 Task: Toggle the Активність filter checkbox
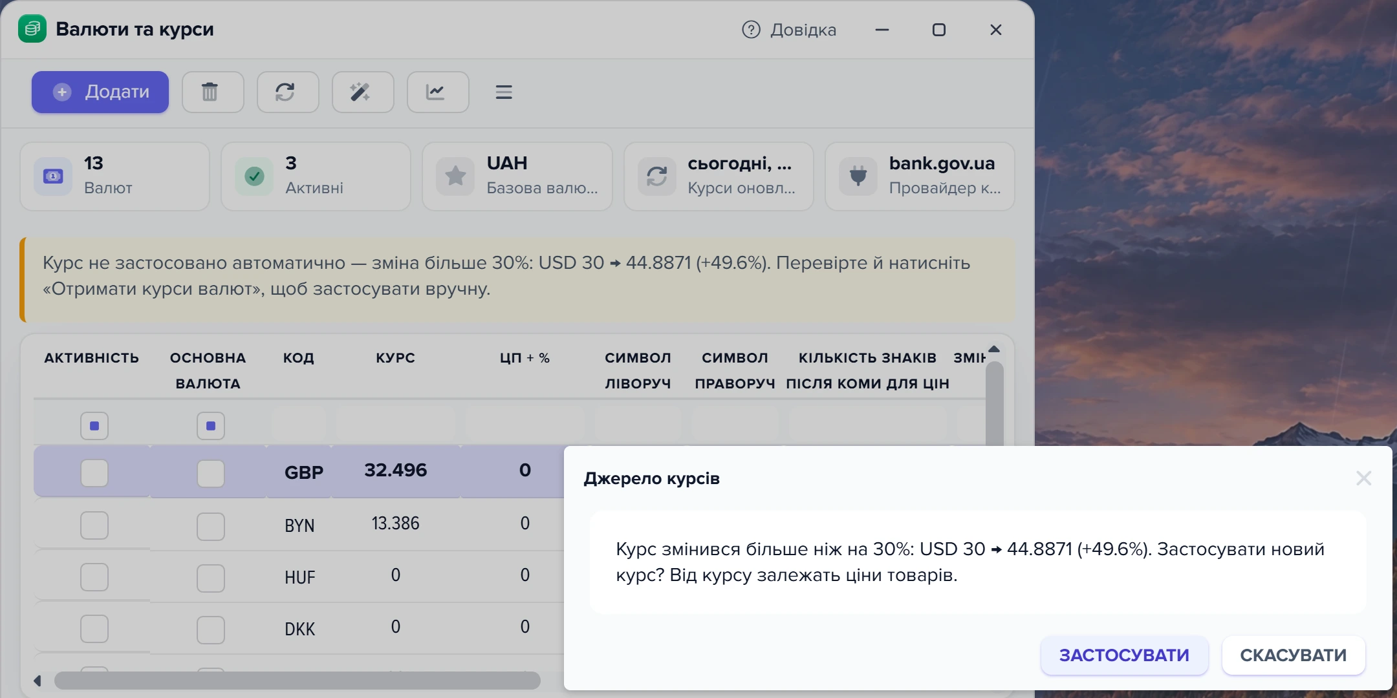tap(94, 426)
